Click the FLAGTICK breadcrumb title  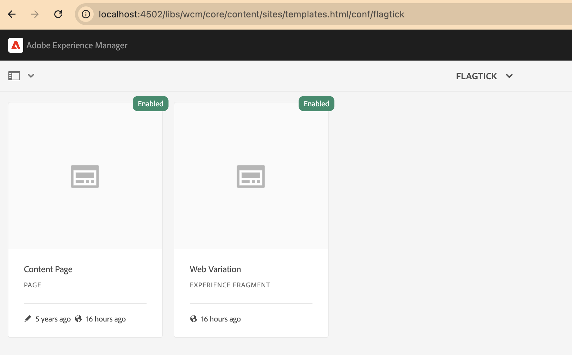tap(476, 76)
